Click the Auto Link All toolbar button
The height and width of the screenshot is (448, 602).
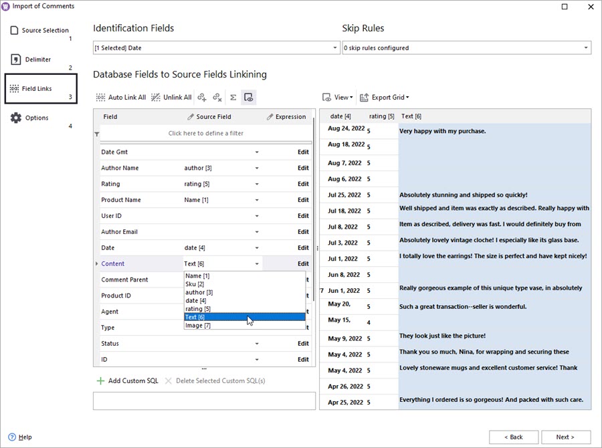coord(121,98)
